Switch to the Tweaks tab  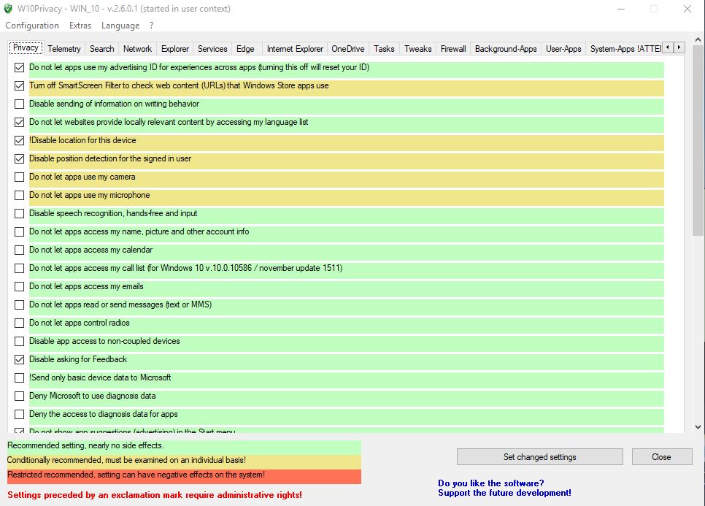pos(417,49)
